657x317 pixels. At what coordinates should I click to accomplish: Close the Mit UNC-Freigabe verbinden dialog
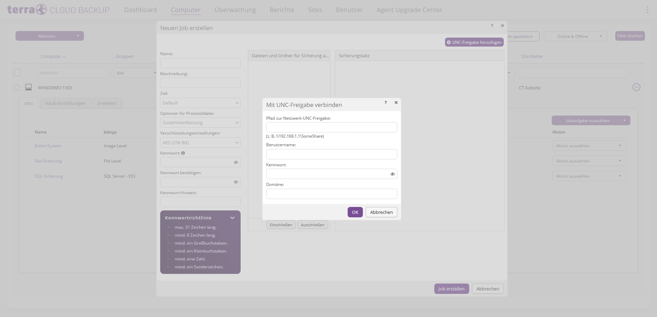pos(396,102)
